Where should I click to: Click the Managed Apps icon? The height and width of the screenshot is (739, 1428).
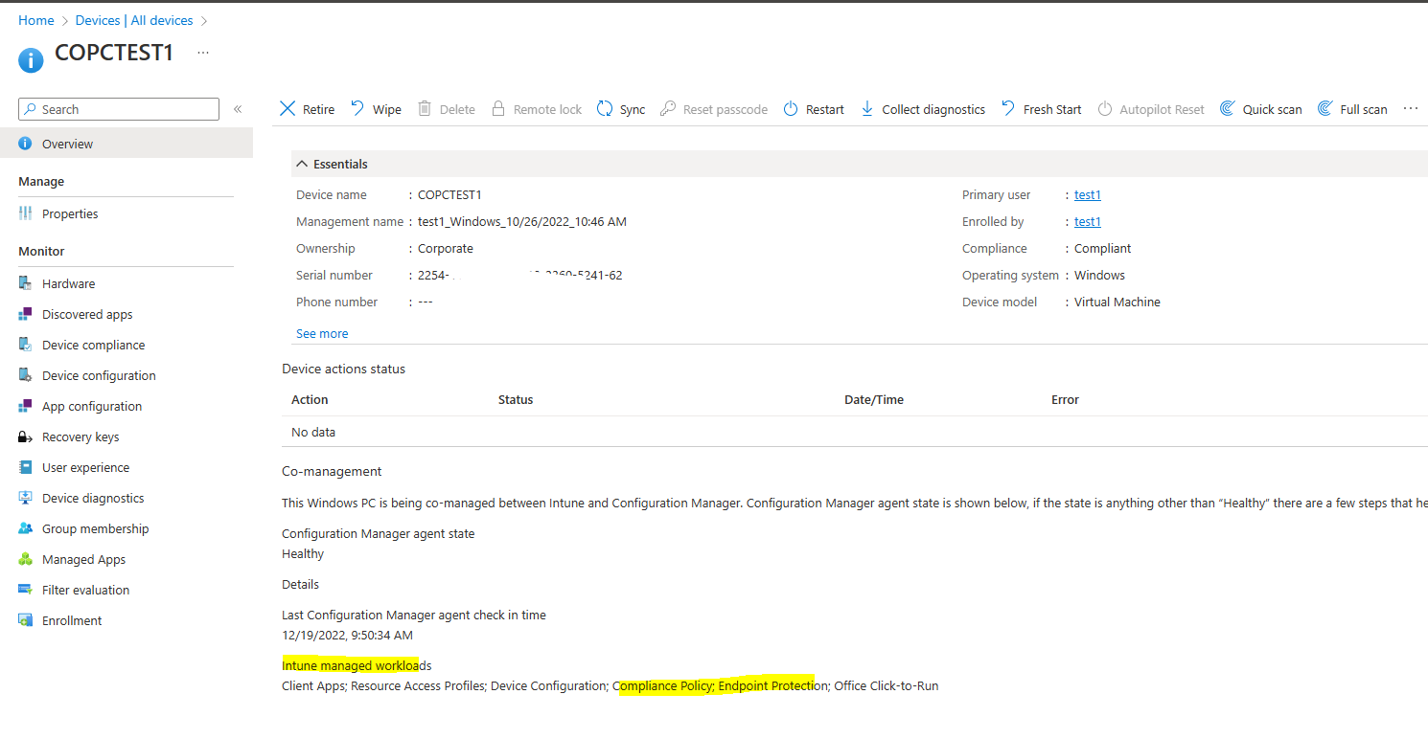click(25, 559)
